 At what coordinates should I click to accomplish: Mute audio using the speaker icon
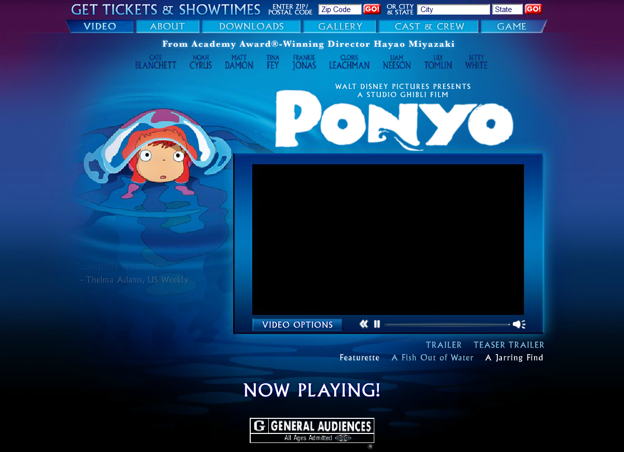(x=519, y=324)
